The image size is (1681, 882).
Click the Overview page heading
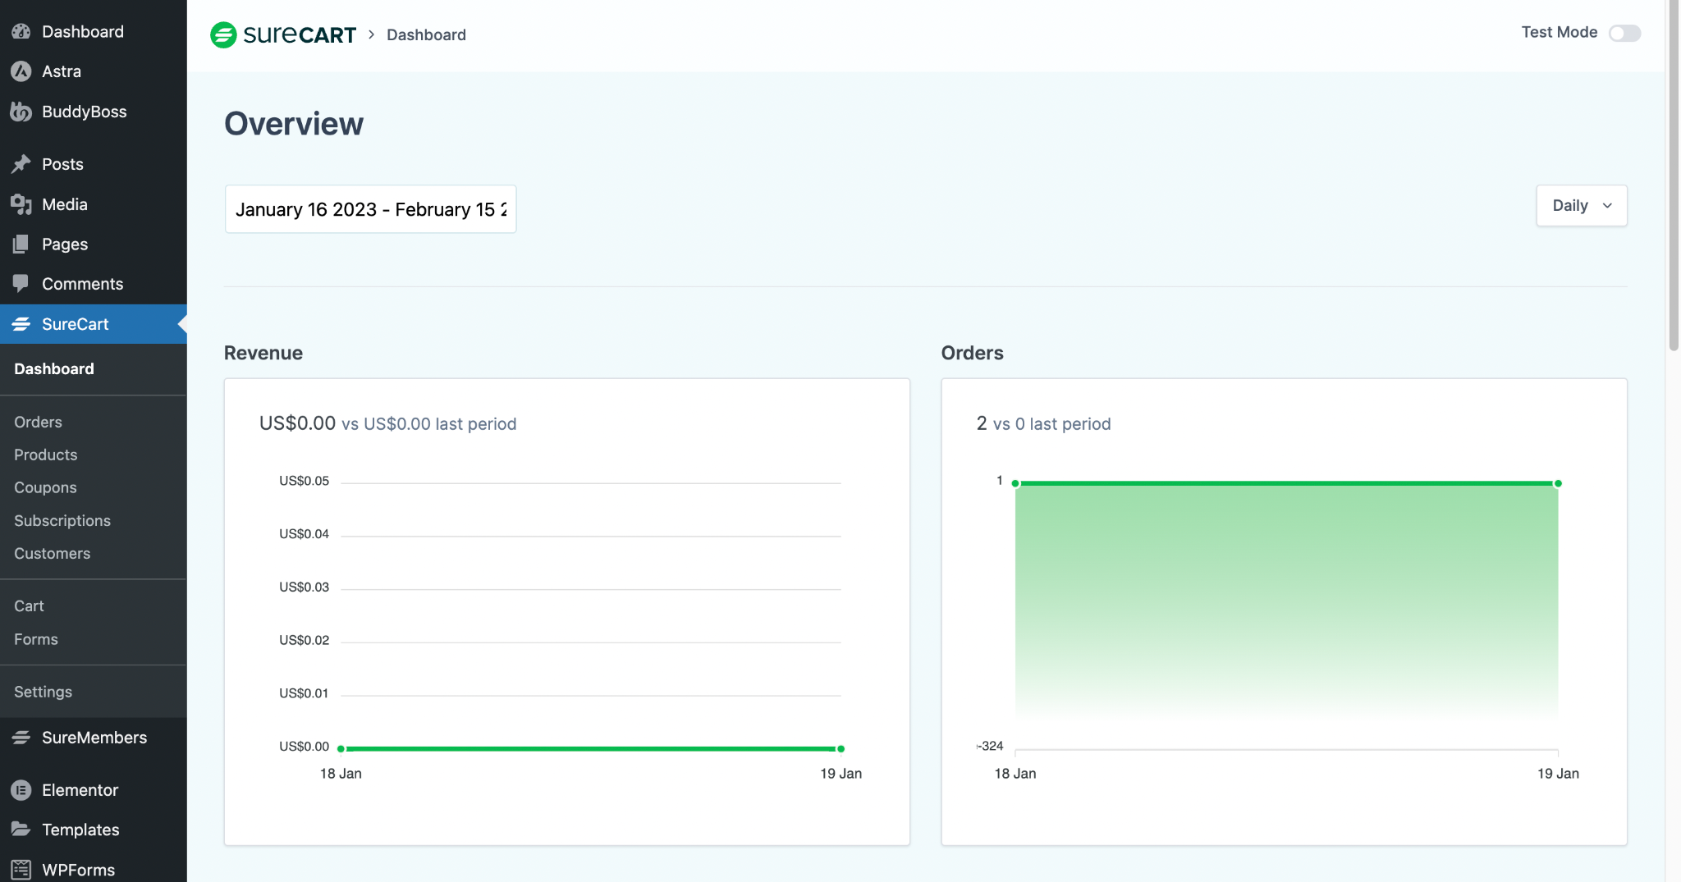click(294, 124)
